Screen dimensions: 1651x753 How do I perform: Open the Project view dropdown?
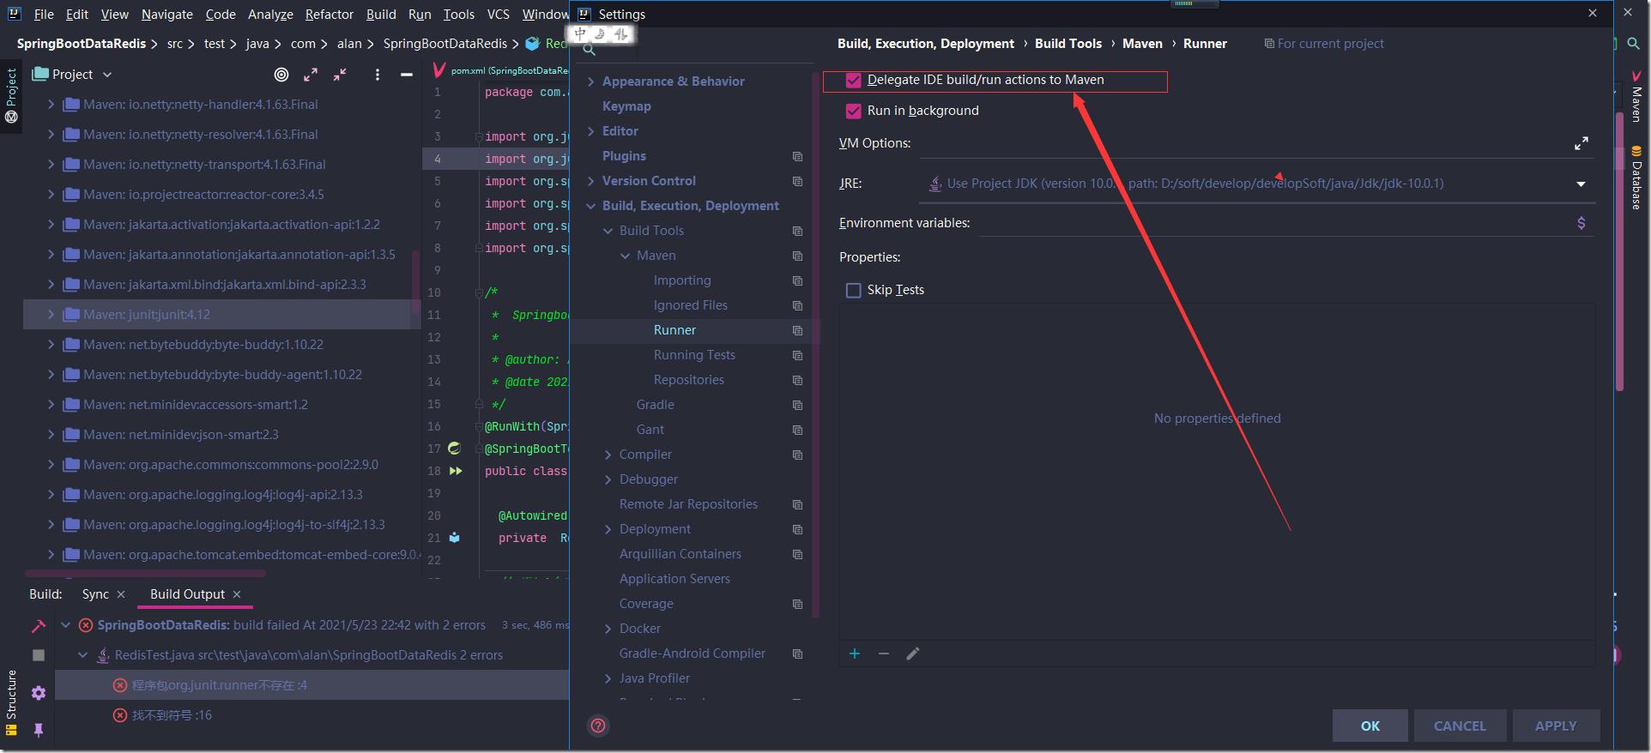(x=107, y=75)
